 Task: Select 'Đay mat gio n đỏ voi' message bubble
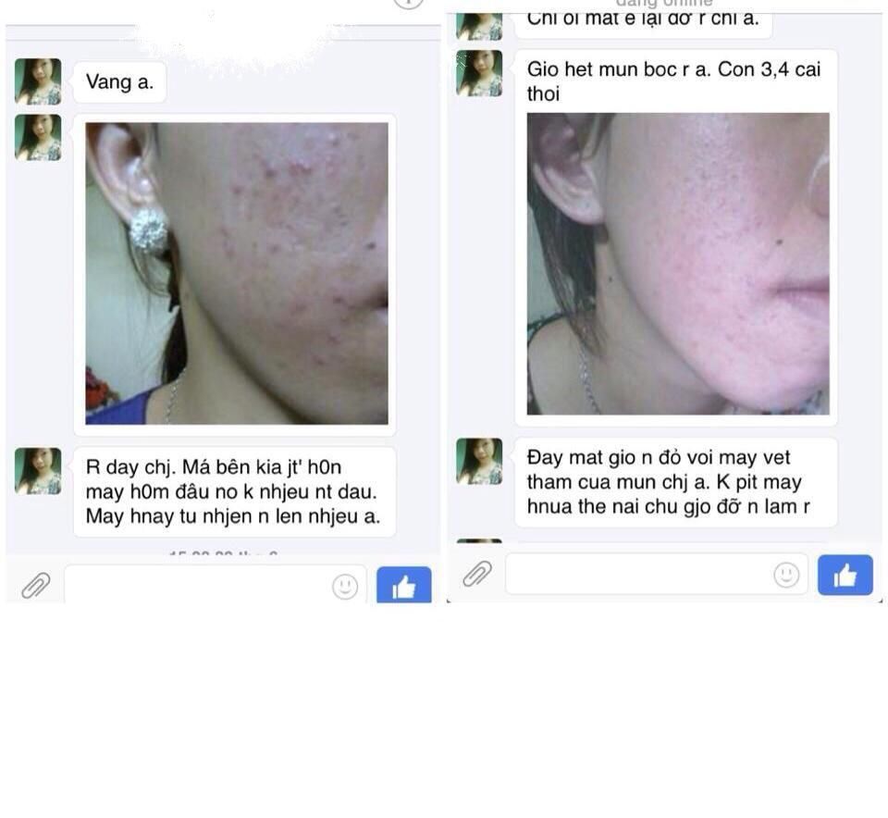(675, 482)
